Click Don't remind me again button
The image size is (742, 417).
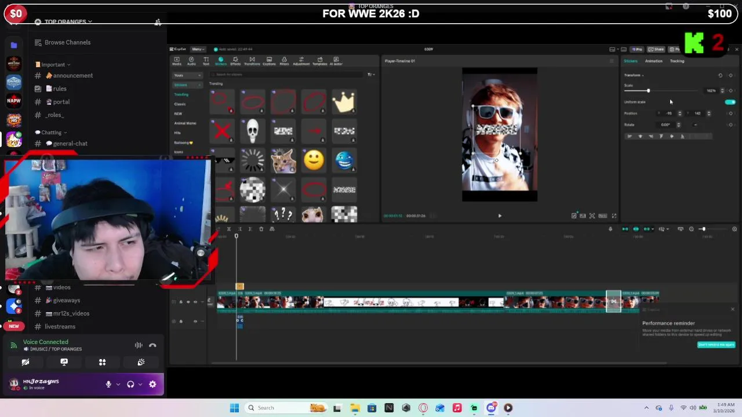coord(716,345)
